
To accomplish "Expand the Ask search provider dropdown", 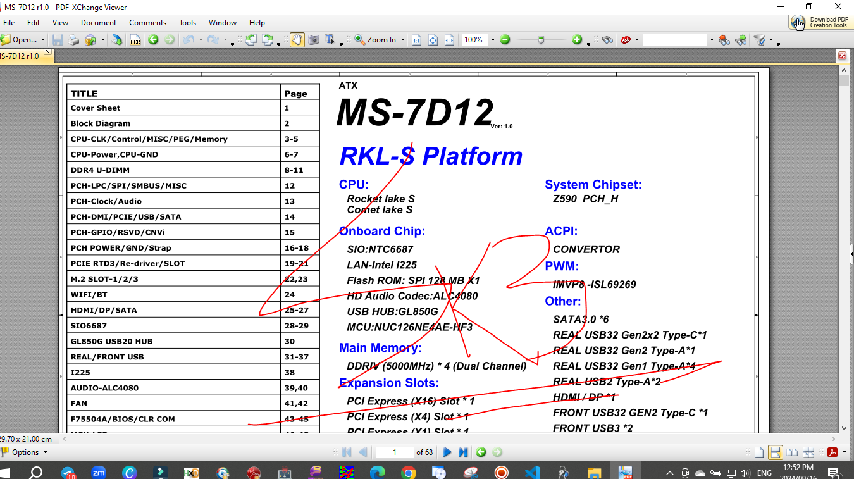I will pos(636,40).
